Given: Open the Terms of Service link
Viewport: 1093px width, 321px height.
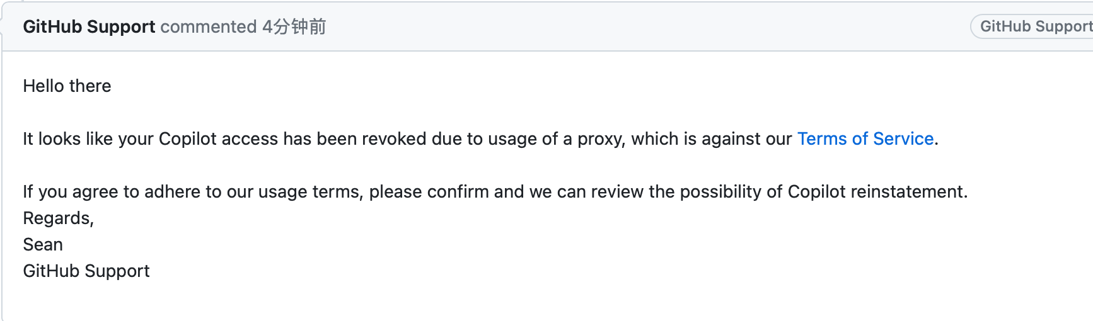Looking at the screenshot, I should pos(865,138).
